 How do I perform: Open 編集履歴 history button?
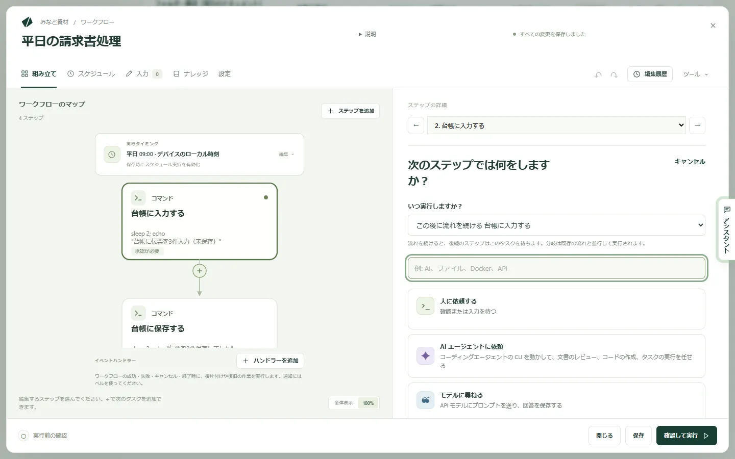point(650,74)
